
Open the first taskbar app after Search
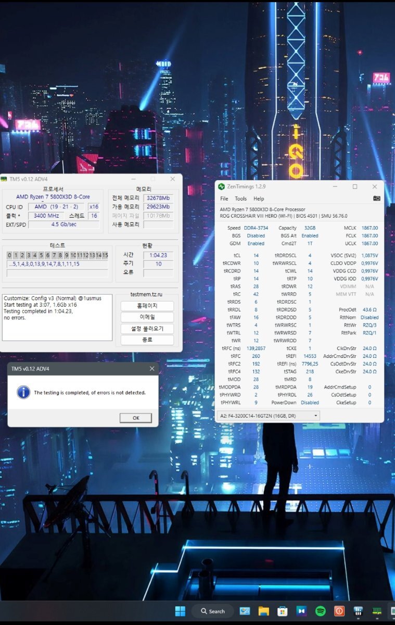coord(245,611)
